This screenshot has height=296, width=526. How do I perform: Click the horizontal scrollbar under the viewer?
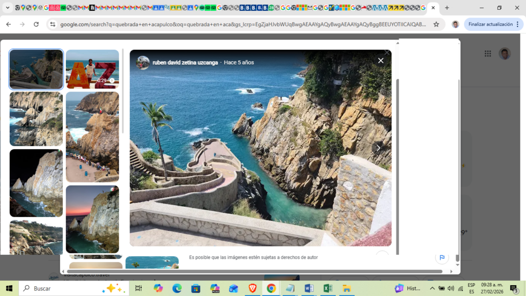click(257, 271)
